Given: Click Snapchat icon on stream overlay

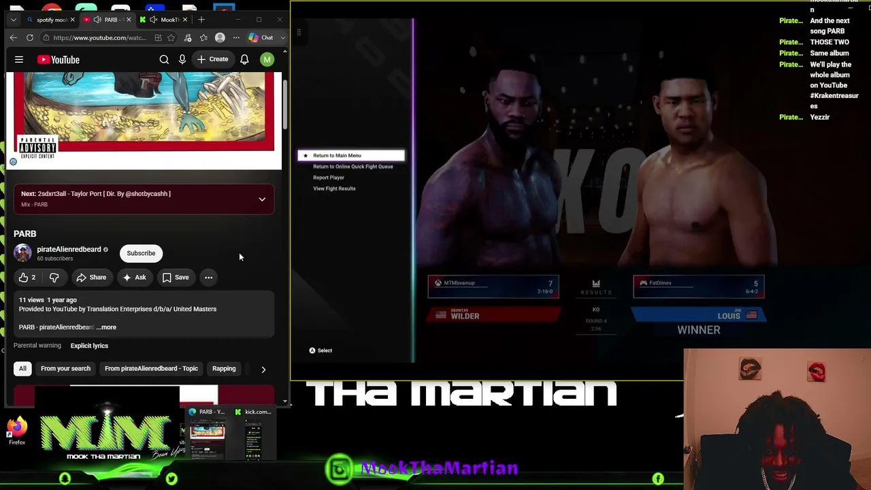Looking at the screenshot, I should click(x=65, y=479).
